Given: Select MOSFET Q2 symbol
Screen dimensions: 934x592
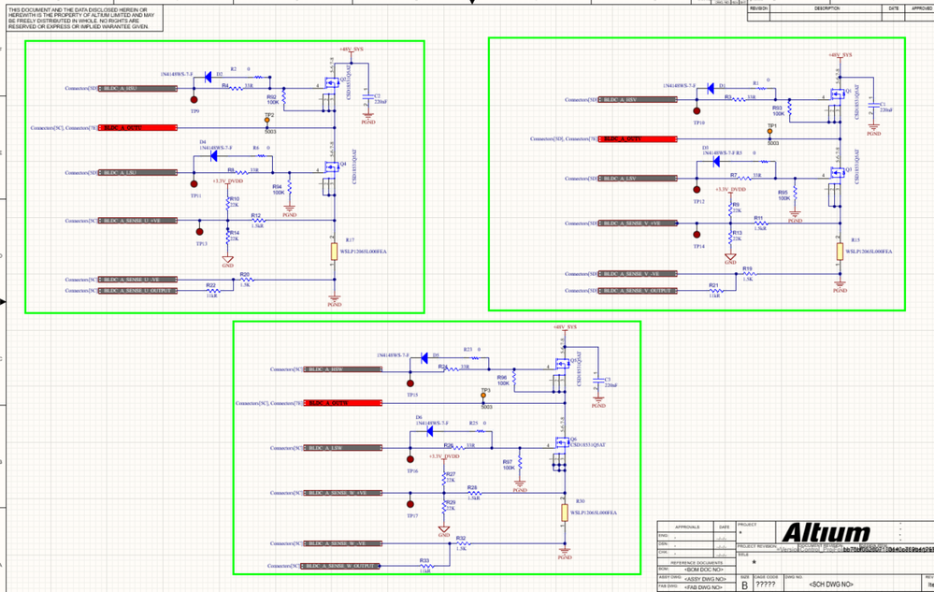Looking at the screenshot, I should 331,83.
